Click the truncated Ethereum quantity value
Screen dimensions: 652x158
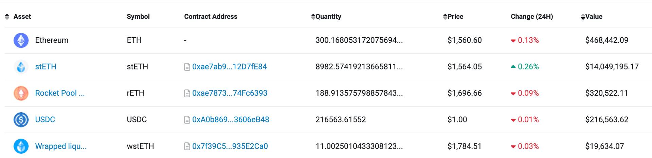pos(359,40)
